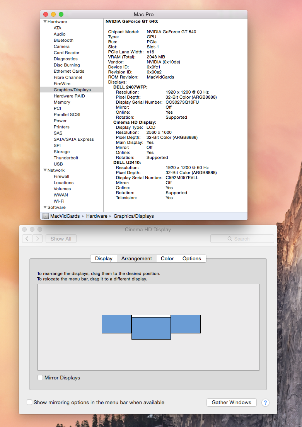Screen dimensions: 302x427
Task: Select WWAN under Network
Action: pyautogui.click(x=61, y=195)
